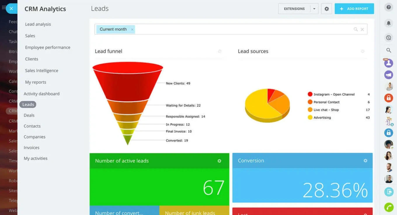Switch to Sales Intelligence section

pyautogui.click(x=41, y=70)
